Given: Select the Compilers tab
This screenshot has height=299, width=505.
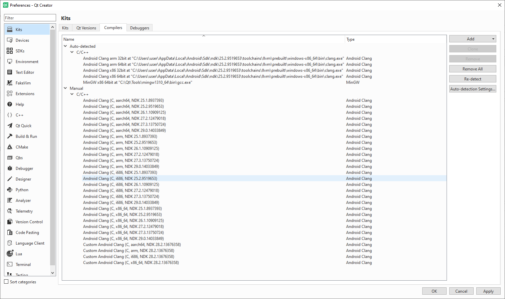Looking at the screenshot, I should click(113, 28).
